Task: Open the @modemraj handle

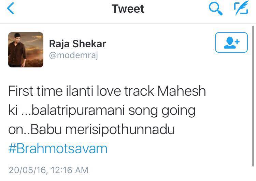Action: [x=73, y=55]
